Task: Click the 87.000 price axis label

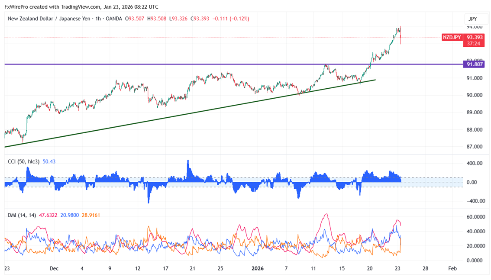Action: pos(475,146)
